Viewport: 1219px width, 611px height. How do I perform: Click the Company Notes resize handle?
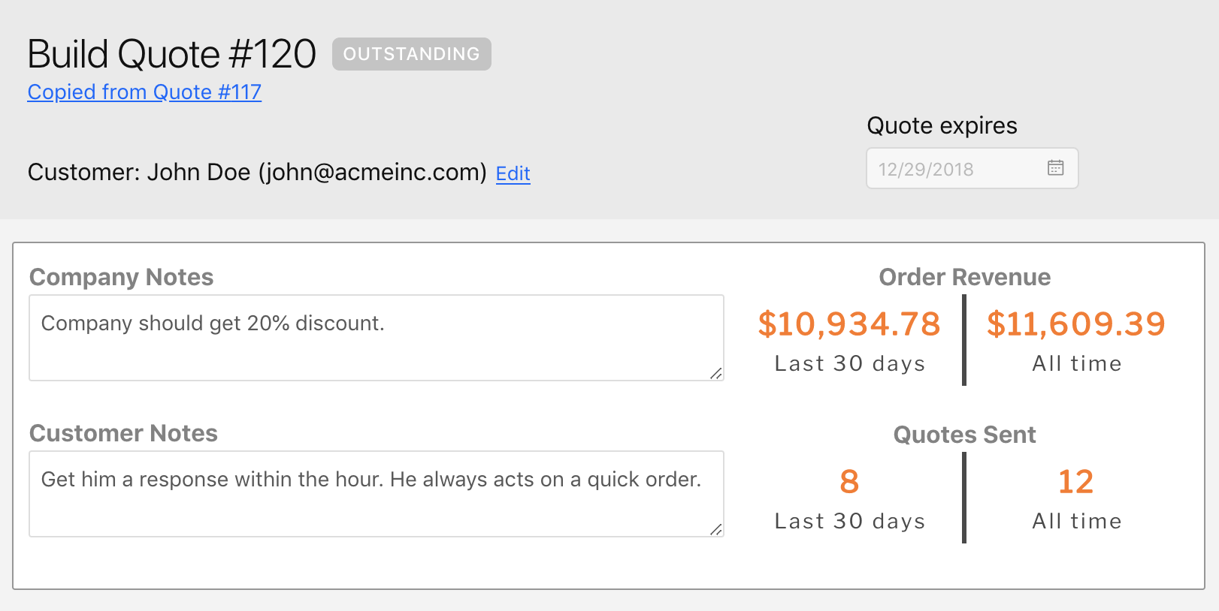[716, 373]
